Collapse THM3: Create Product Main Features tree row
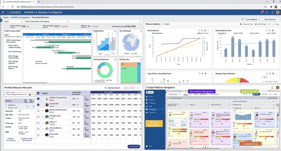281x151 pixels. 5,41
